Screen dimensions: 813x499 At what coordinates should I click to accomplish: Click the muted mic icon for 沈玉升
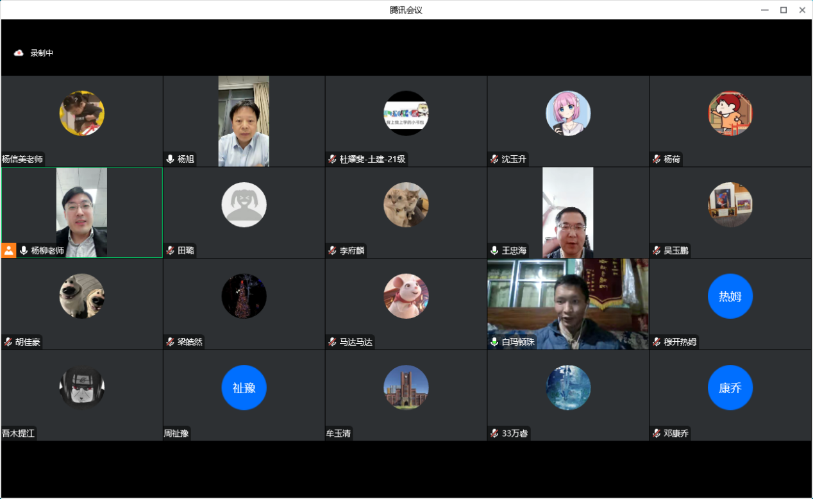494,159
